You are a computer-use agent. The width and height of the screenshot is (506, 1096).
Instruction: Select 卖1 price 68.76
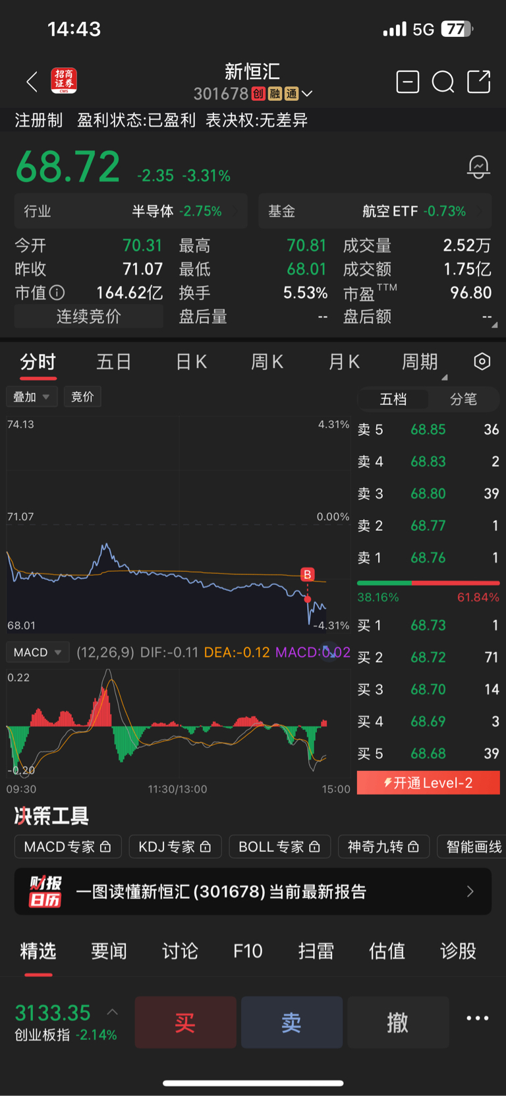pyautogui.click(x=428, y=558)
